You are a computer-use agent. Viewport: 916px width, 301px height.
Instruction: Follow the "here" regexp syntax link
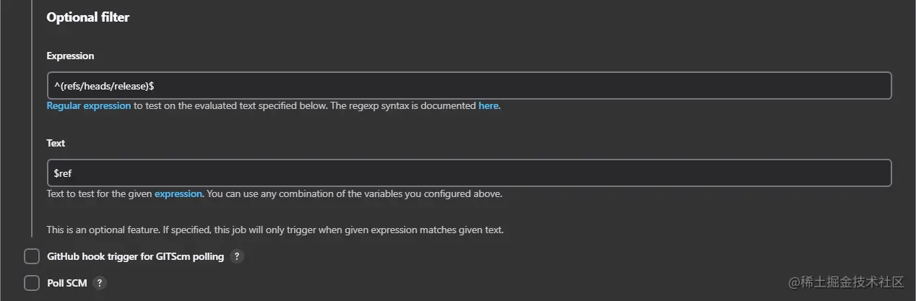pos(488,105)
